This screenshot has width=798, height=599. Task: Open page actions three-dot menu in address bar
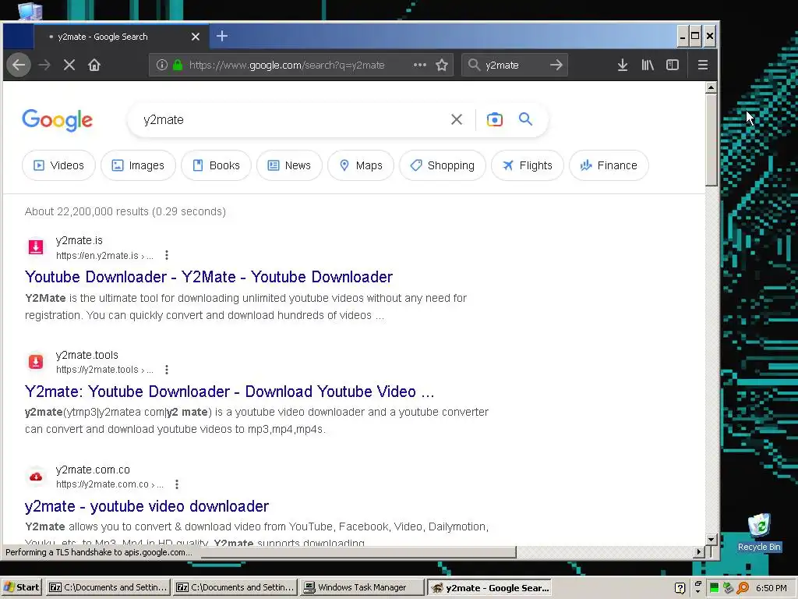tap(420, 66)
